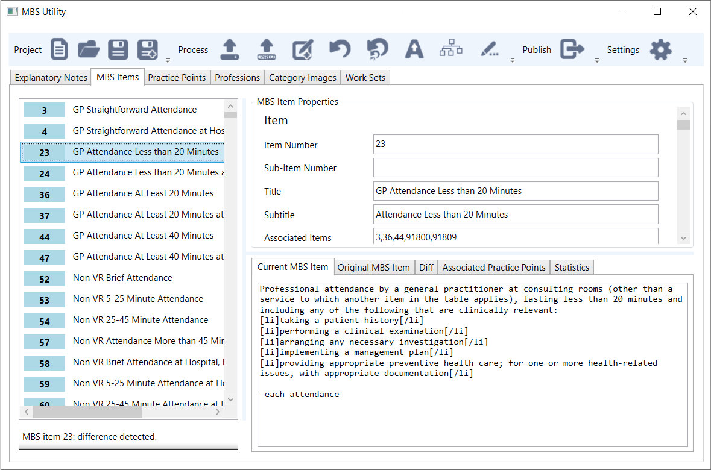Click the upload icon with PRD label
This screenshot has width=711, height=470.
(x=267, y=49)
